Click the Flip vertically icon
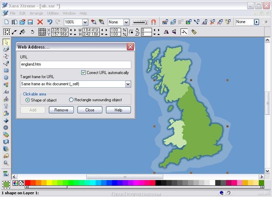The height and width of the screenshot is (197, 272). pos(174,32)
